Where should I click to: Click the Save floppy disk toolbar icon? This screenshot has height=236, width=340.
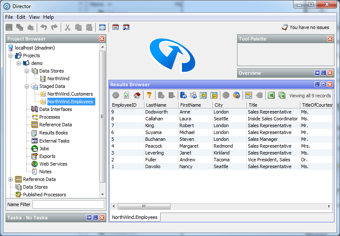(x=9, y=27)
